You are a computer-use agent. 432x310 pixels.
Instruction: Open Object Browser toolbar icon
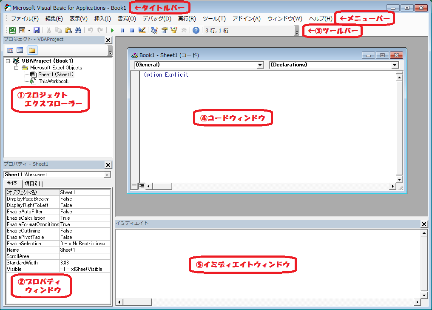pos(174,30)
